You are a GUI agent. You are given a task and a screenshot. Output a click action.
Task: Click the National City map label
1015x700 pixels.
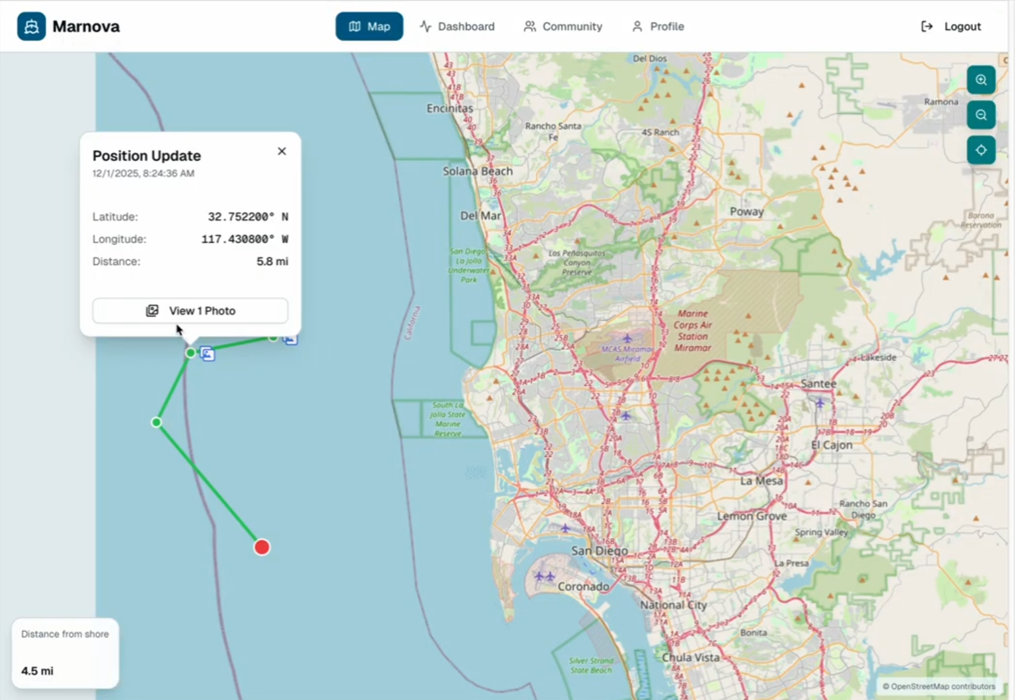(x=673, y=604)
